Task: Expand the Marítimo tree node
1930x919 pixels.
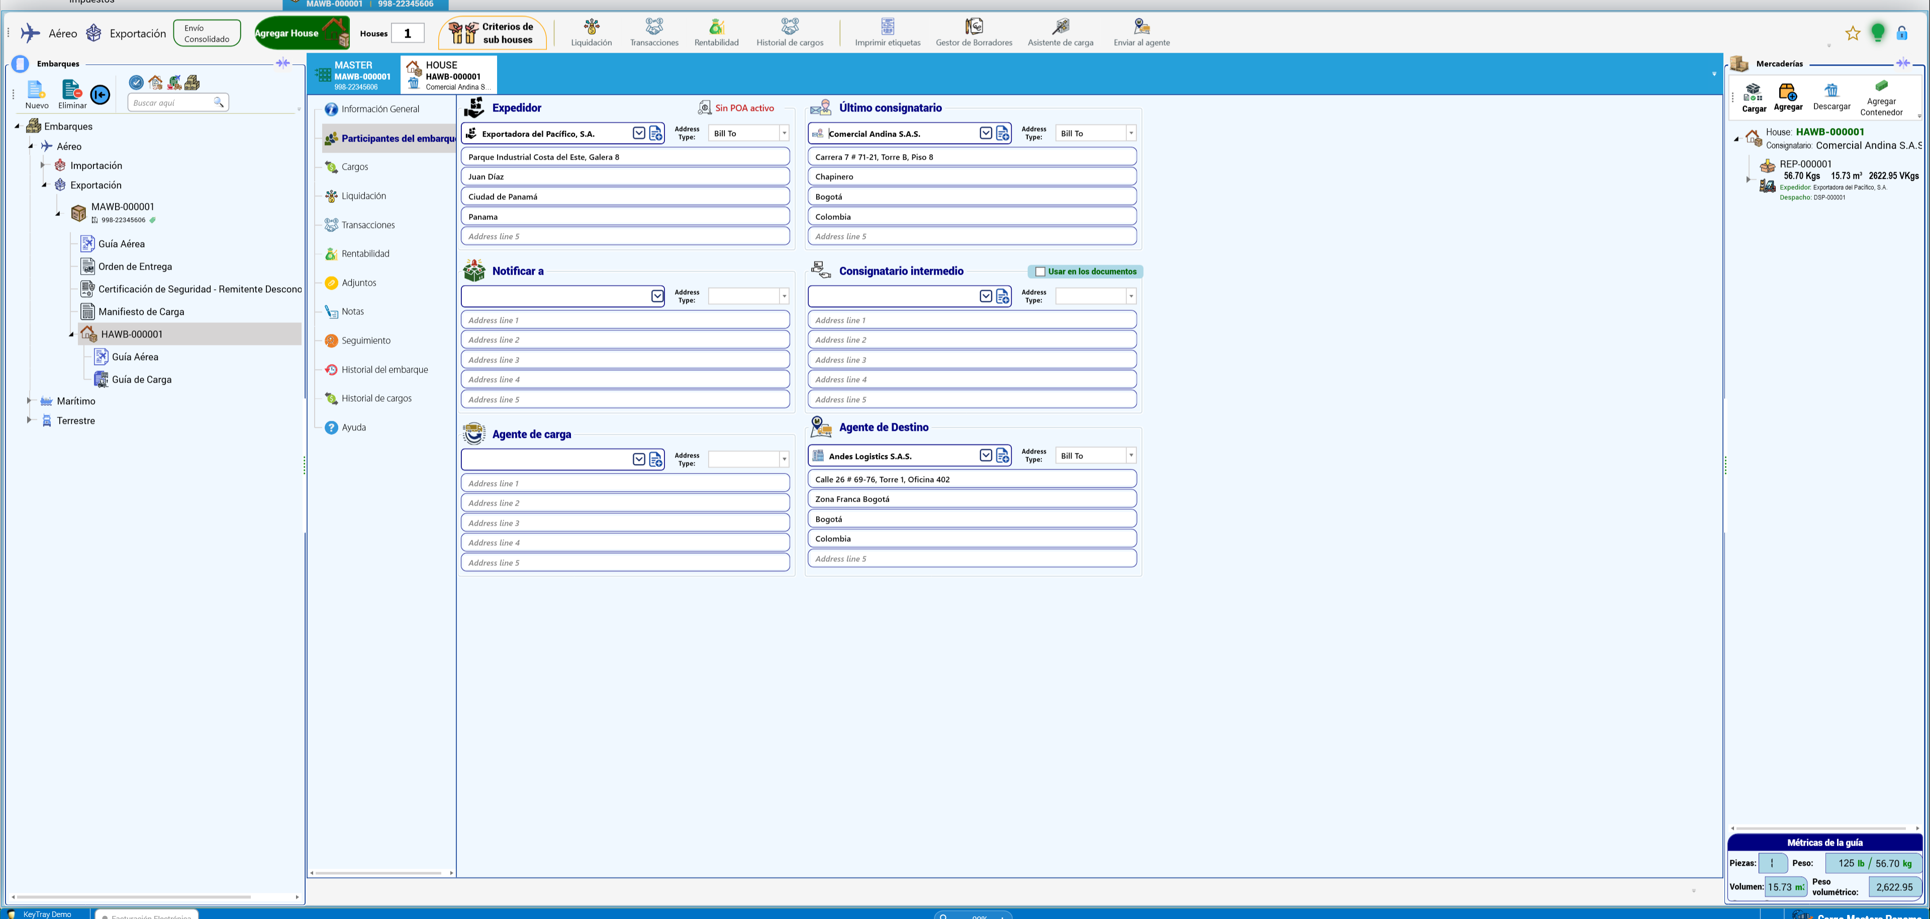Action: click(29, 401)
